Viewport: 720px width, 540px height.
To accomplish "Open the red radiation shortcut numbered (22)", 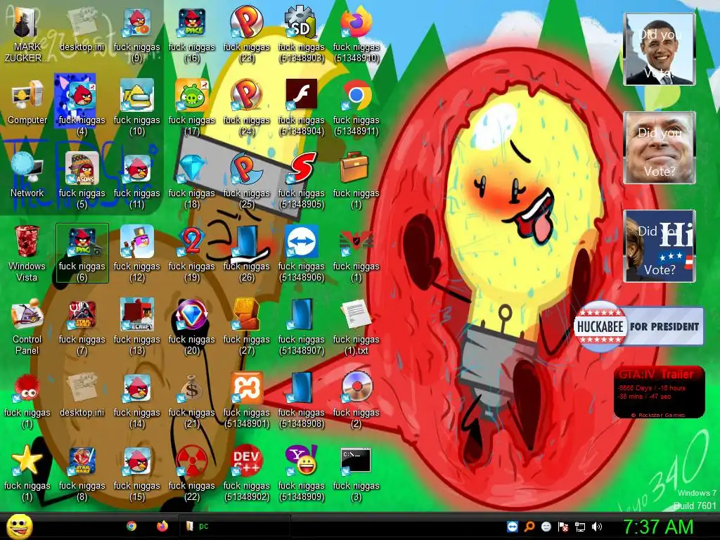I will [192, 461].
